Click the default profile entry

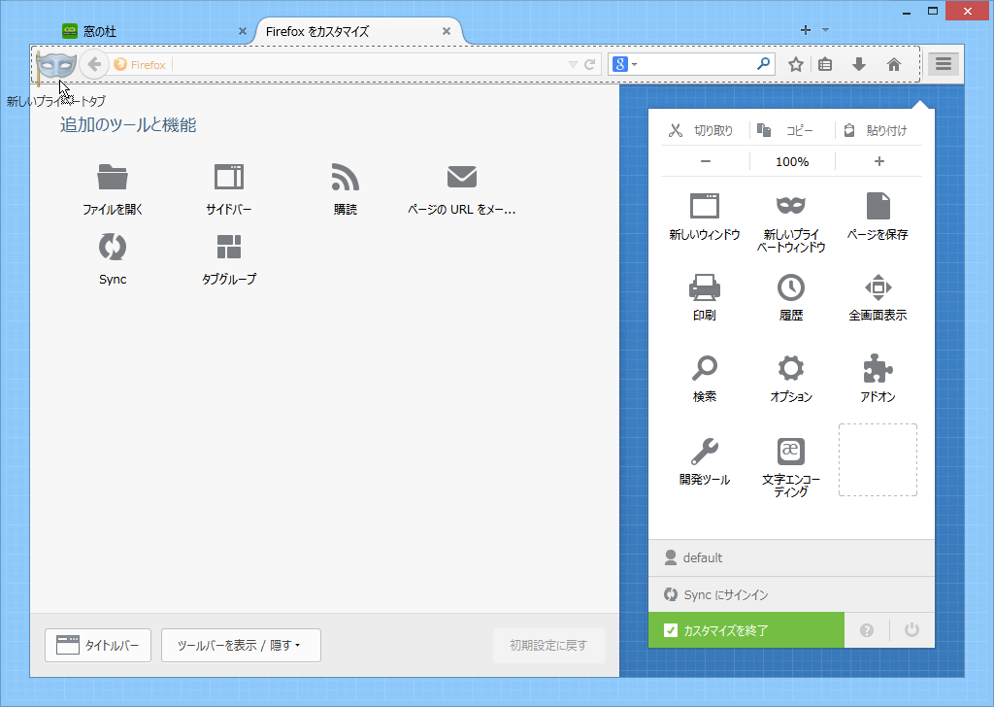click(x=791, y=558)
